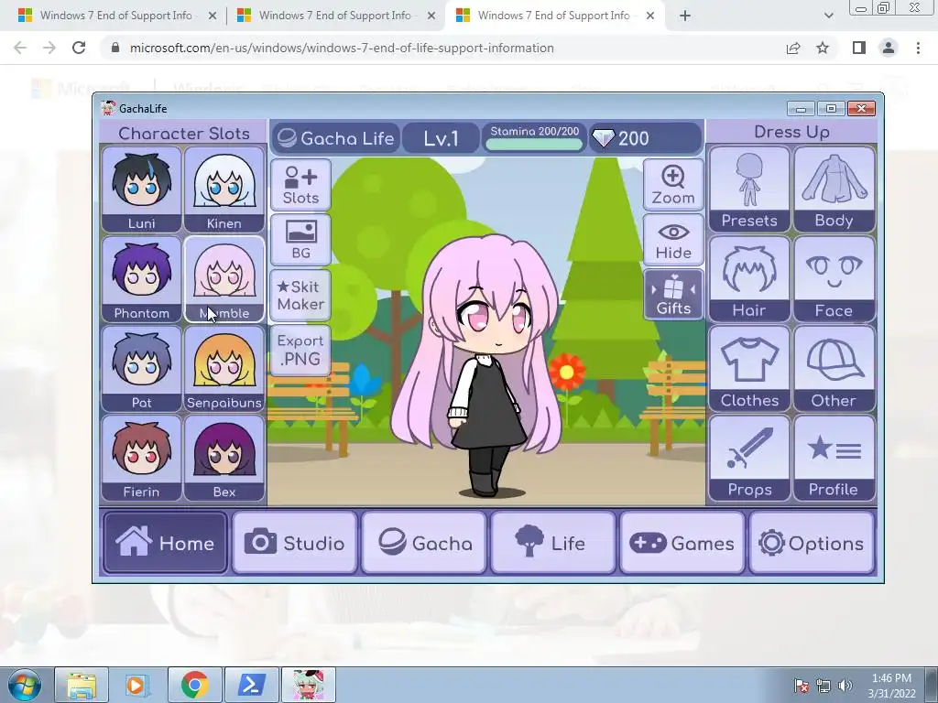Switch to the Studio tab
938x703 pixels.
coord(294,543)
